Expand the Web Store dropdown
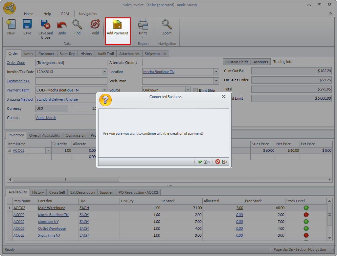337x256 pixels. tap(216, 81)
